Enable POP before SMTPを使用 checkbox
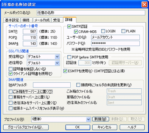The image size is (149, 133). click(x=69, y=57)
